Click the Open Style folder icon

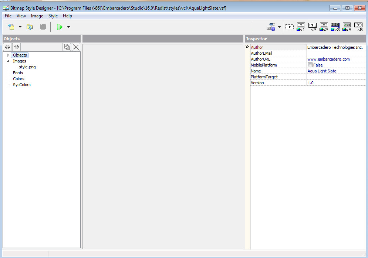(x=30, y=27)
